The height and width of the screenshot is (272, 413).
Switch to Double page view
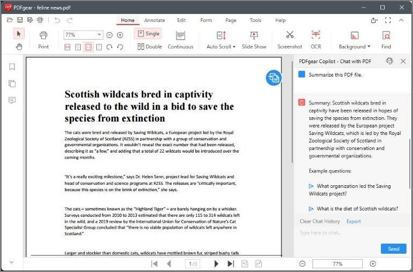149,47
